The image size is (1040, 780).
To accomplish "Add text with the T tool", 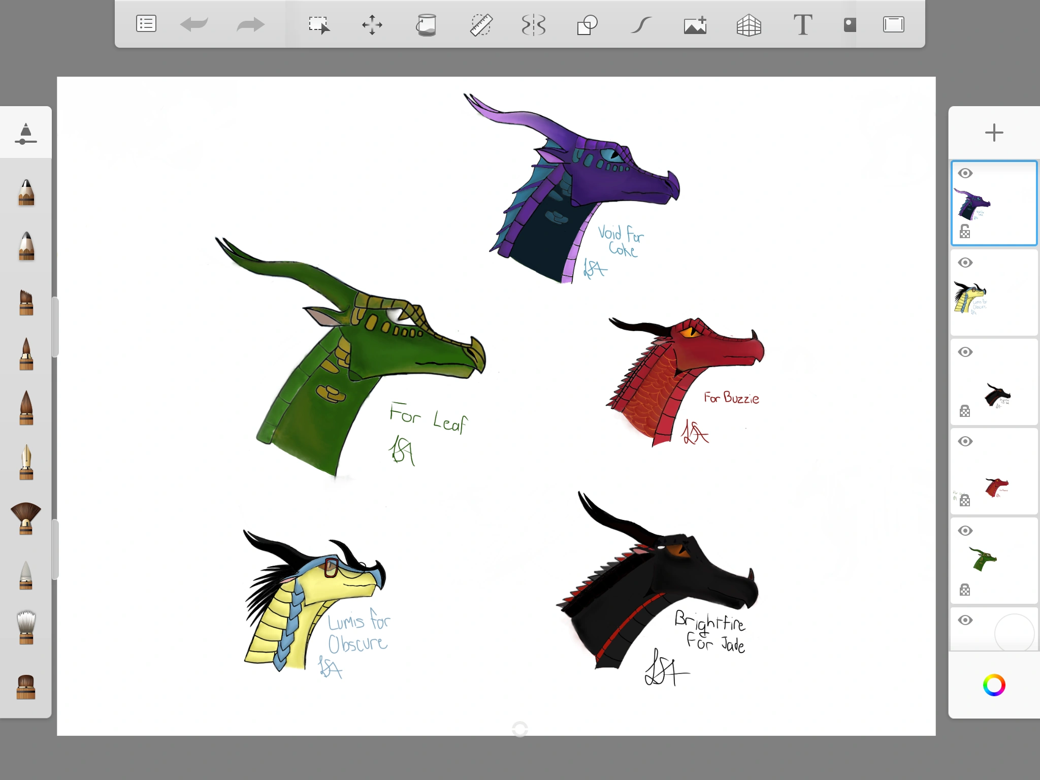I will (x=802, y=24).
